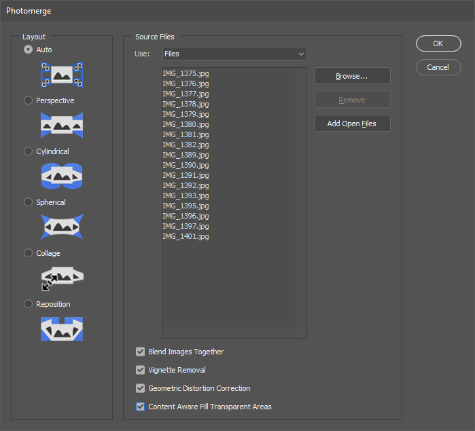
Task: Click the Collage layout preview icon
Action: pyautogui.click(x=62, y=278)
